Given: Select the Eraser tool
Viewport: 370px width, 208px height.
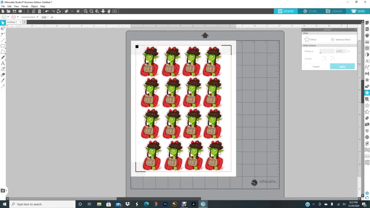Looking at the screenshot, I should pyautogui.click(x=3, y=75).
